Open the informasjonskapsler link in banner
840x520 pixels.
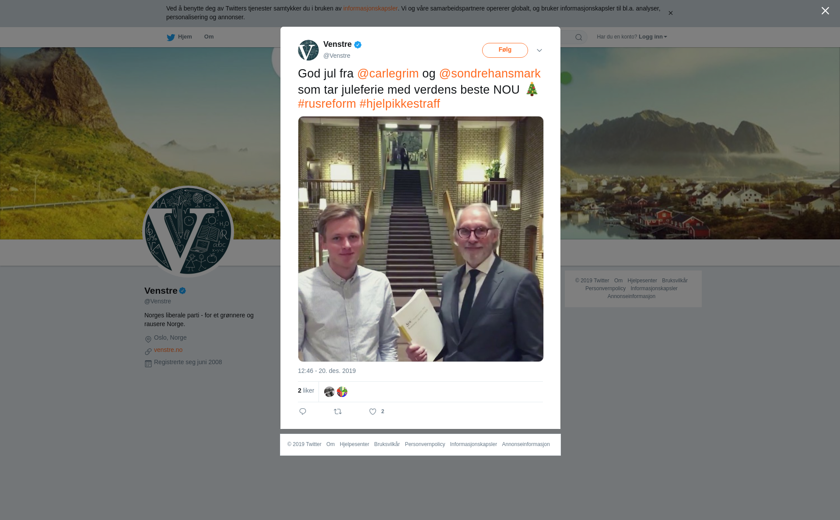(370, 8)
